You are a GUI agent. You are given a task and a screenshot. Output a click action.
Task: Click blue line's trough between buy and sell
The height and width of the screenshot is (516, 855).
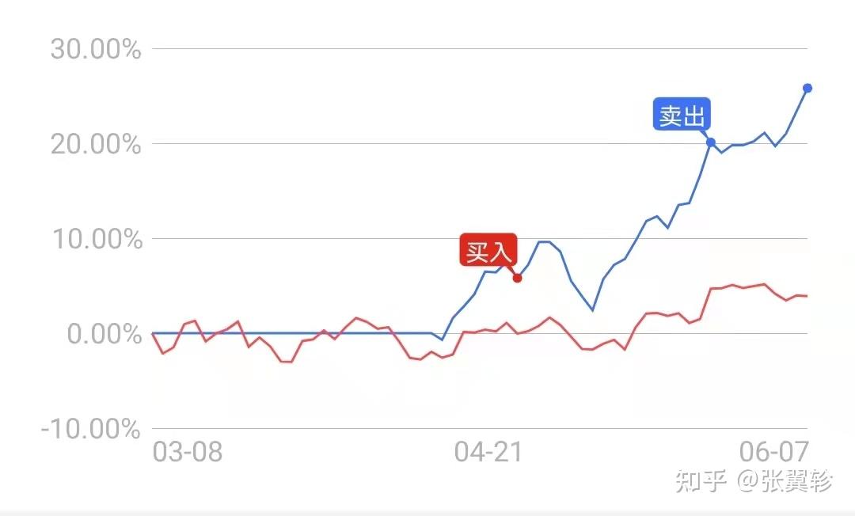(x=591, y=310)
